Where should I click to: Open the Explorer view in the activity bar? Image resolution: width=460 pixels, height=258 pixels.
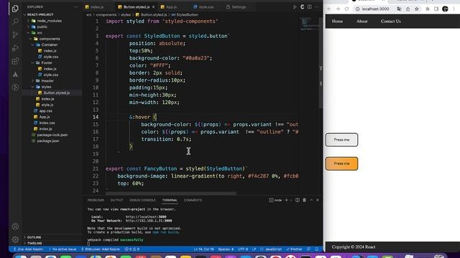tap(15, 9)
